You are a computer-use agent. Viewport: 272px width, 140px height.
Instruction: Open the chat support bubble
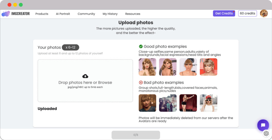tap(263, 125)
